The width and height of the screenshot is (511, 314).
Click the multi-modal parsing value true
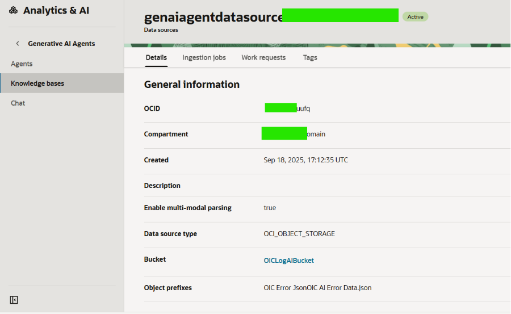[x=270, y=208]
